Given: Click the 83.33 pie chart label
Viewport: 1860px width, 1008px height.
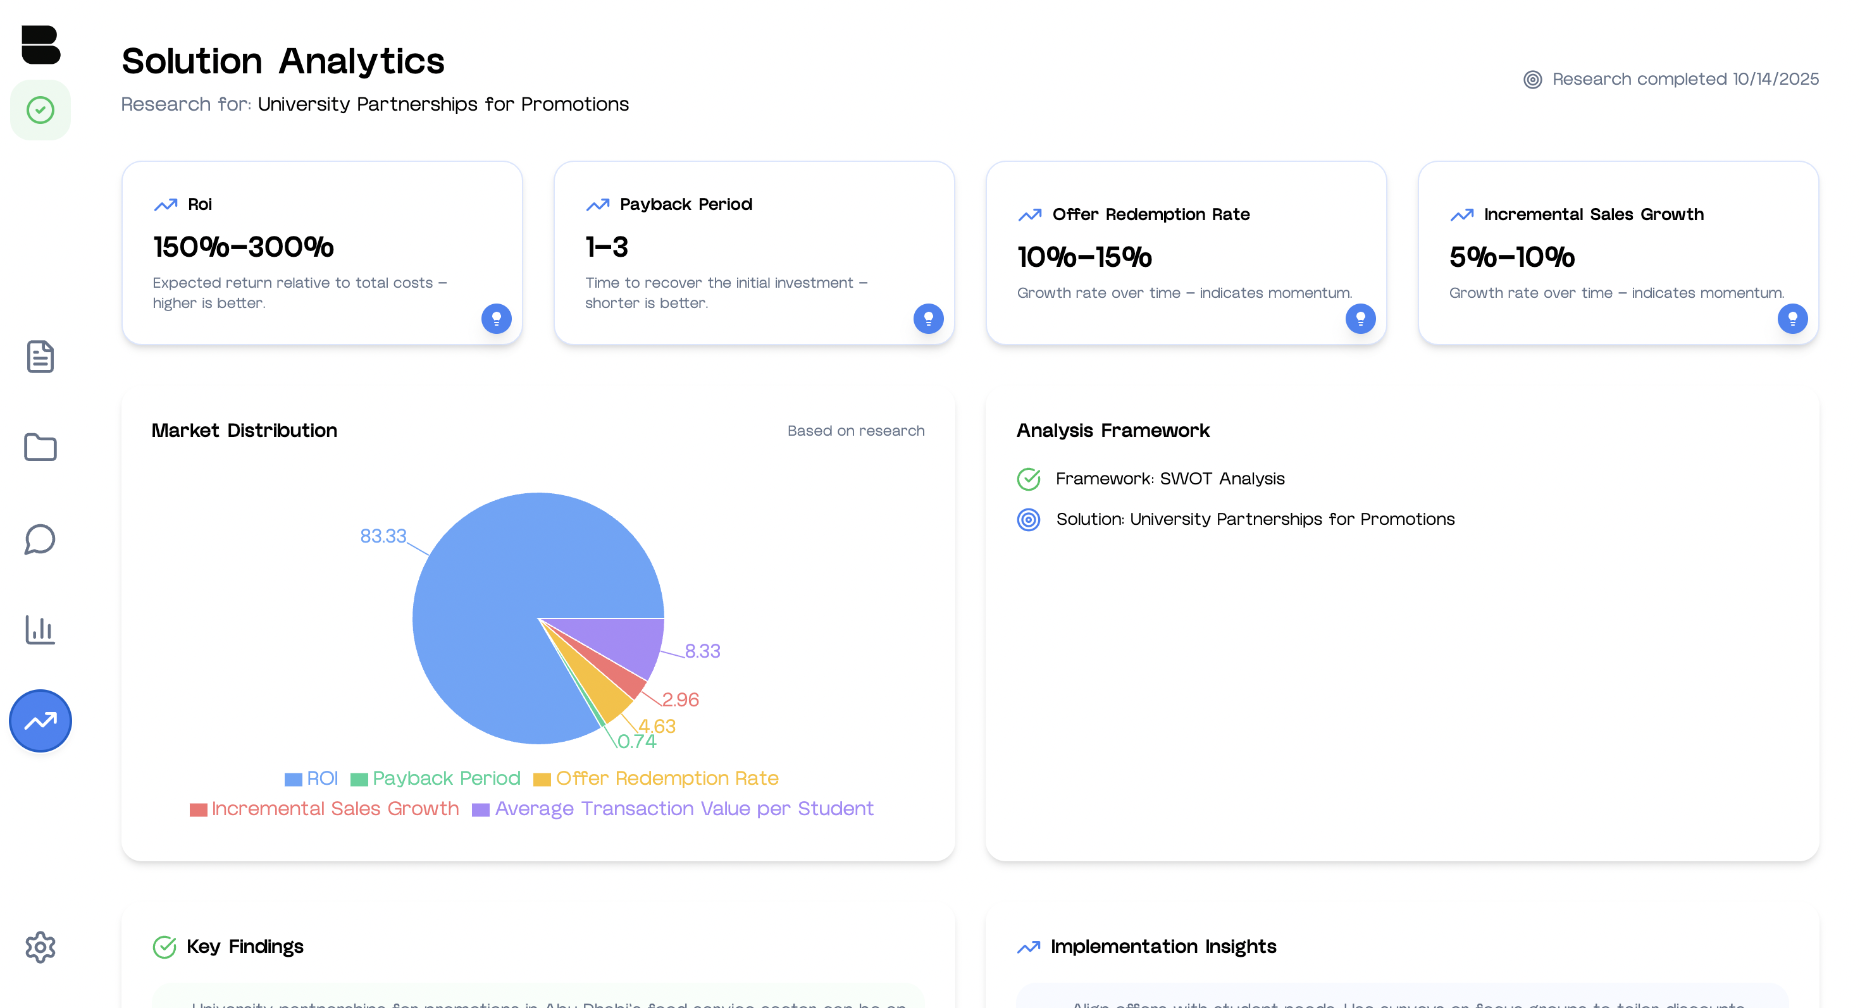Looking at the screenshot, I should (x=383, y=536).
